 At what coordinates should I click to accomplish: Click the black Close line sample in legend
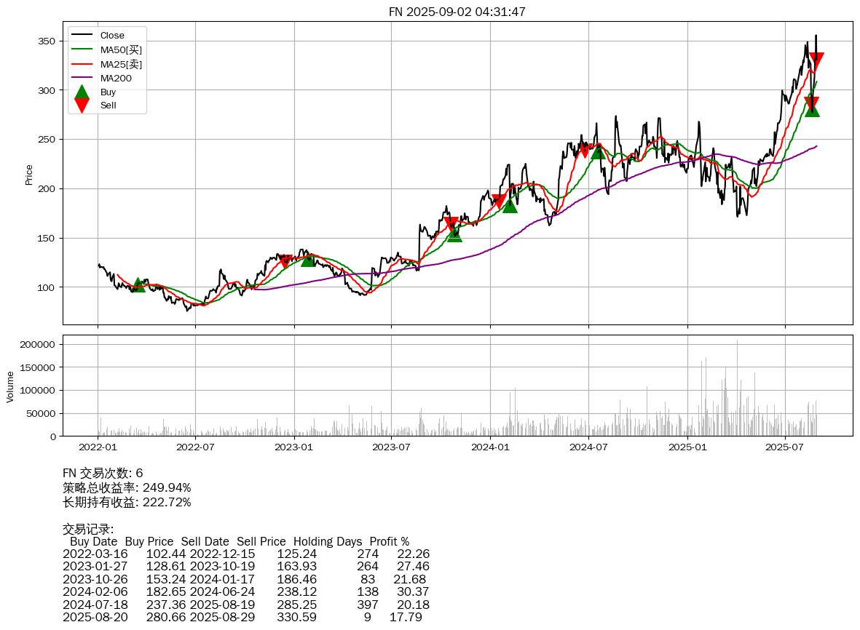click(82, 36)
